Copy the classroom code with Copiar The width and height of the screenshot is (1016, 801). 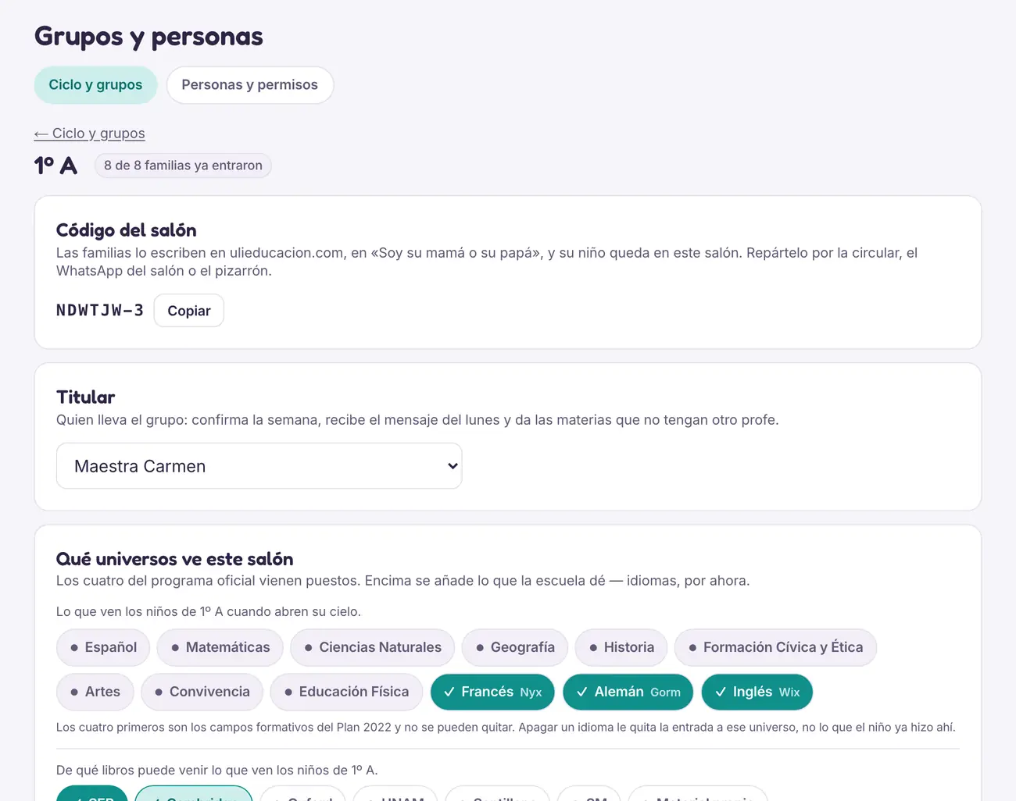pos(189,311)
